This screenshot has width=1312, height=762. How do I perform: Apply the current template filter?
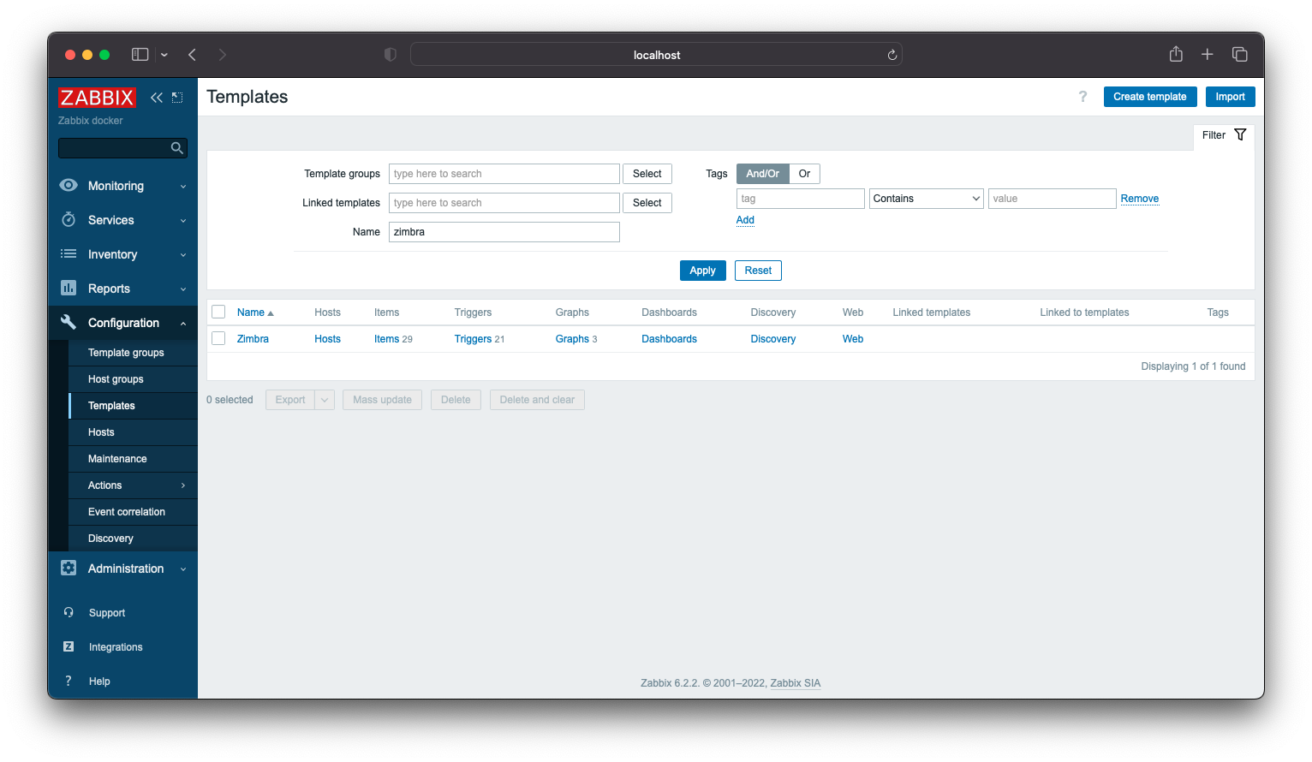(702, 270)
